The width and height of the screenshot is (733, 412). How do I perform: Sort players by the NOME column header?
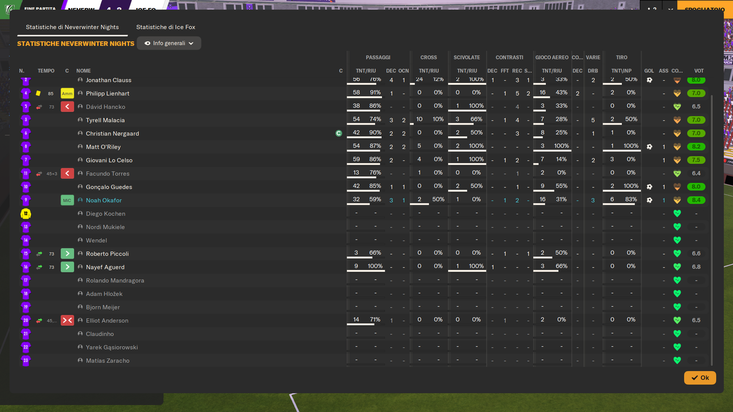coord(84,71)
